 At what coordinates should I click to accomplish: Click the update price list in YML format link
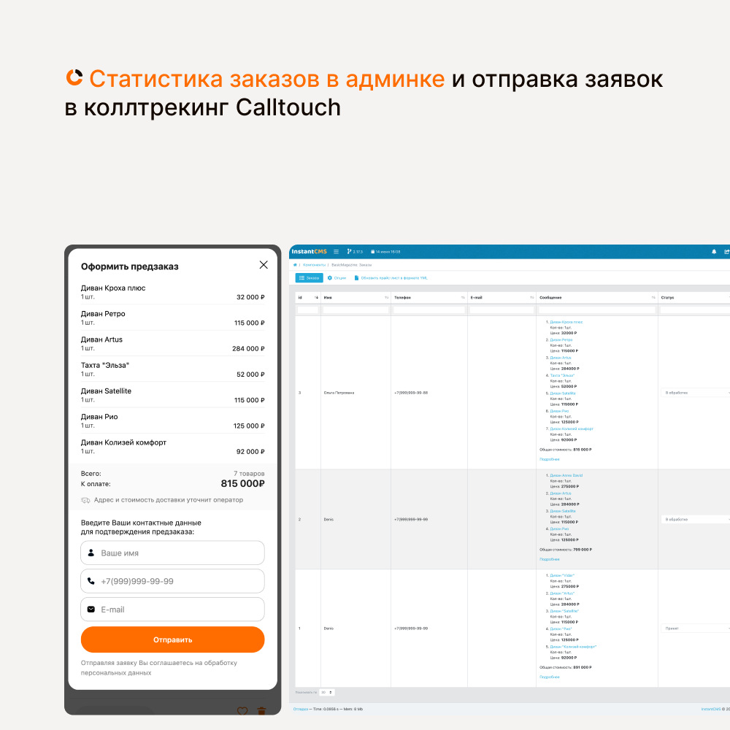[391, 278]
